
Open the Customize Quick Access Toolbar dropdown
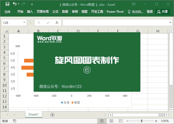coord(32,4)
